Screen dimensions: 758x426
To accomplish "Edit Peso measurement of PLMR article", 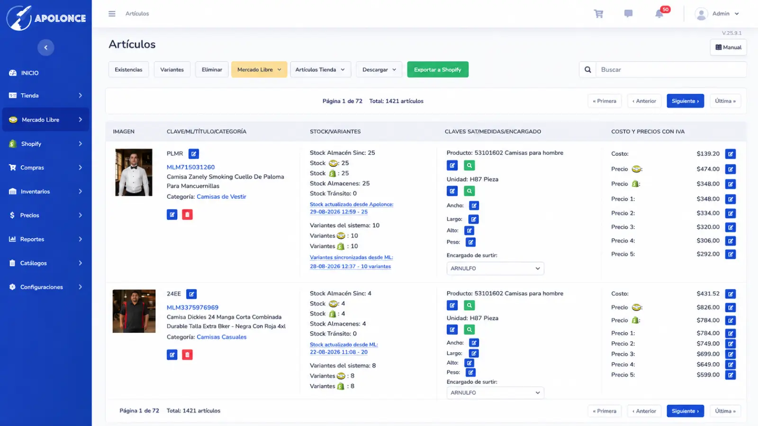I will pyautogui.click(x=470, y=242).
